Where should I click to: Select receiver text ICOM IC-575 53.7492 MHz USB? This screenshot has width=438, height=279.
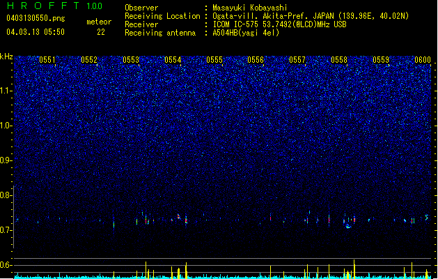[x=279, y=24]
